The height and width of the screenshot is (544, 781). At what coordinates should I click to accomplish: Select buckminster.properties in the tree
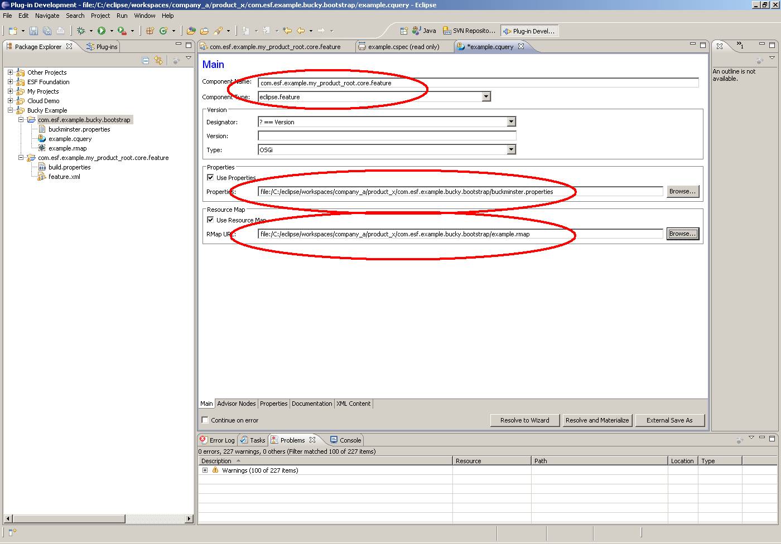(x=79, y=129)
